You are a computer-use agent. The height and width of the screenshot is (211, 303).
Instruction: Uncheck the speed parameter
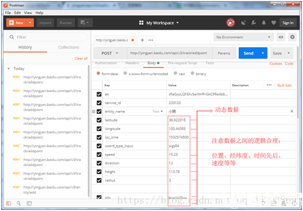click(99, 155)
